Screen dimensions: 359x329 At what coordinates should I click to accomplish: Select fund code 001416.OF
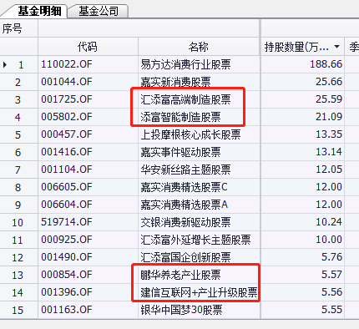[67, 152]
